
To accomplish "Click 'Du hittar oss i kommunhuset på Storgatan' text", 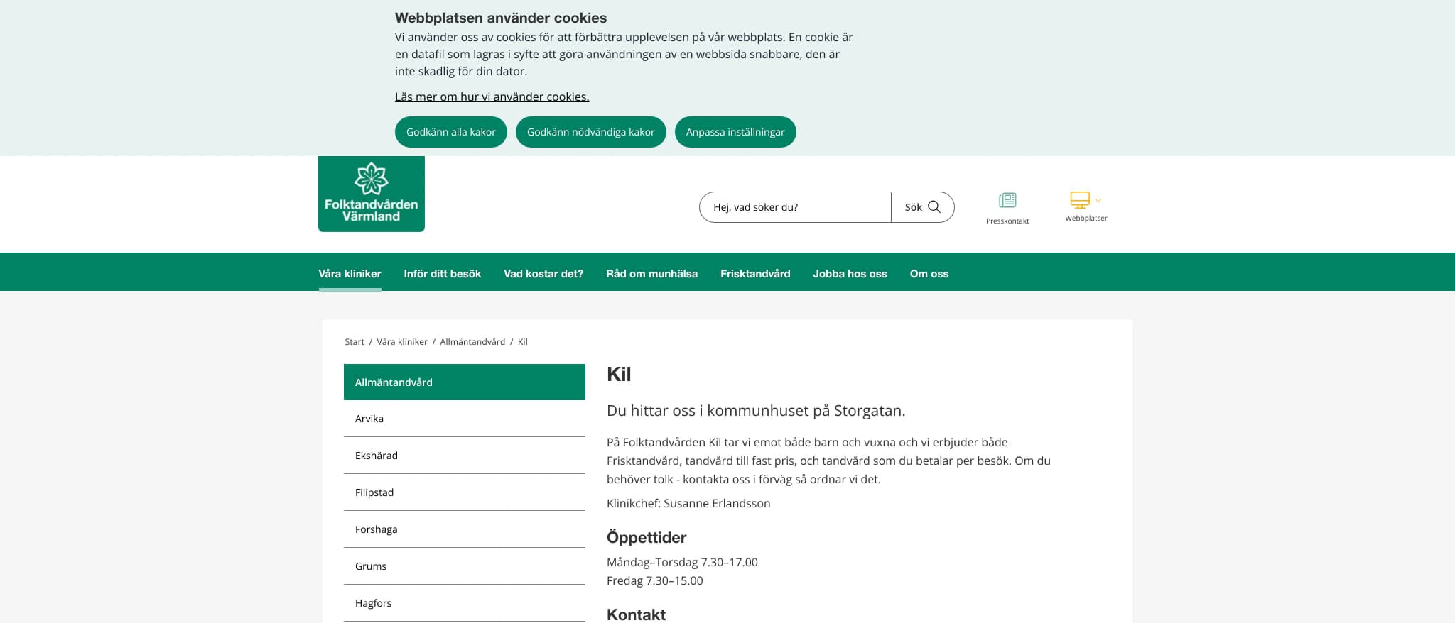I will [756, 411].
